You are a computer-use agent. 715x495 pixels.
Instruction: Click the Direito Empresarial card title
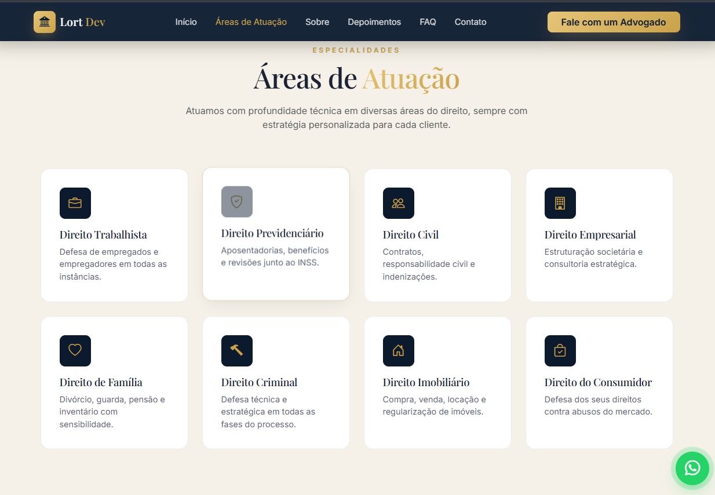click(590, 235)
